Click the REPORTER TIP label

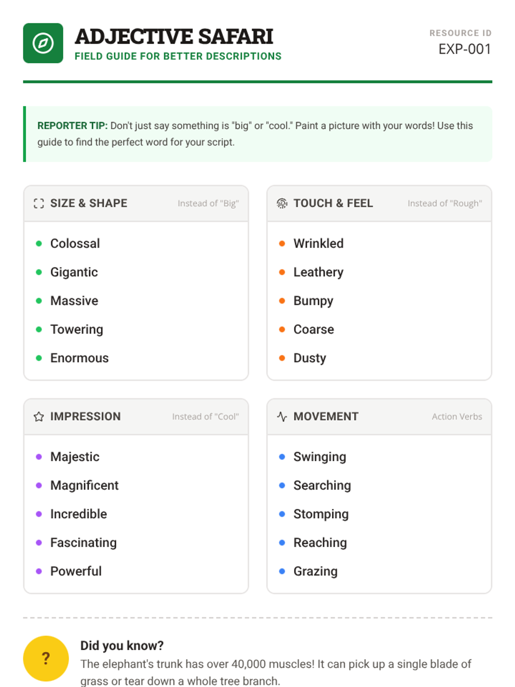72,126
